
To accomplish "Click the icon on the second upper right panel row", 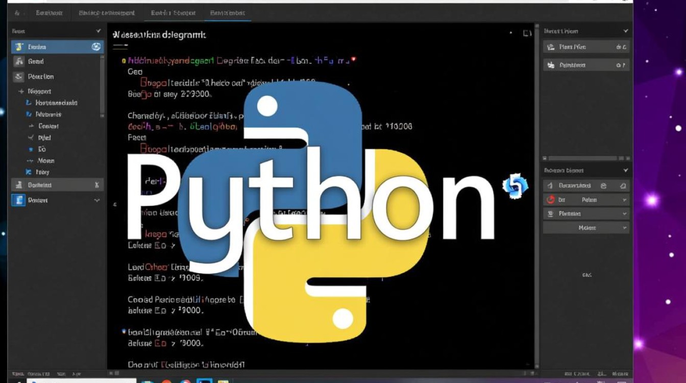I will point(551,65).
